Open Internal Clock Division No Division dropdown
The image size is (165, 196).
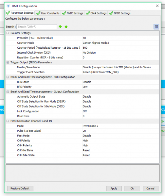pos(121,53)
